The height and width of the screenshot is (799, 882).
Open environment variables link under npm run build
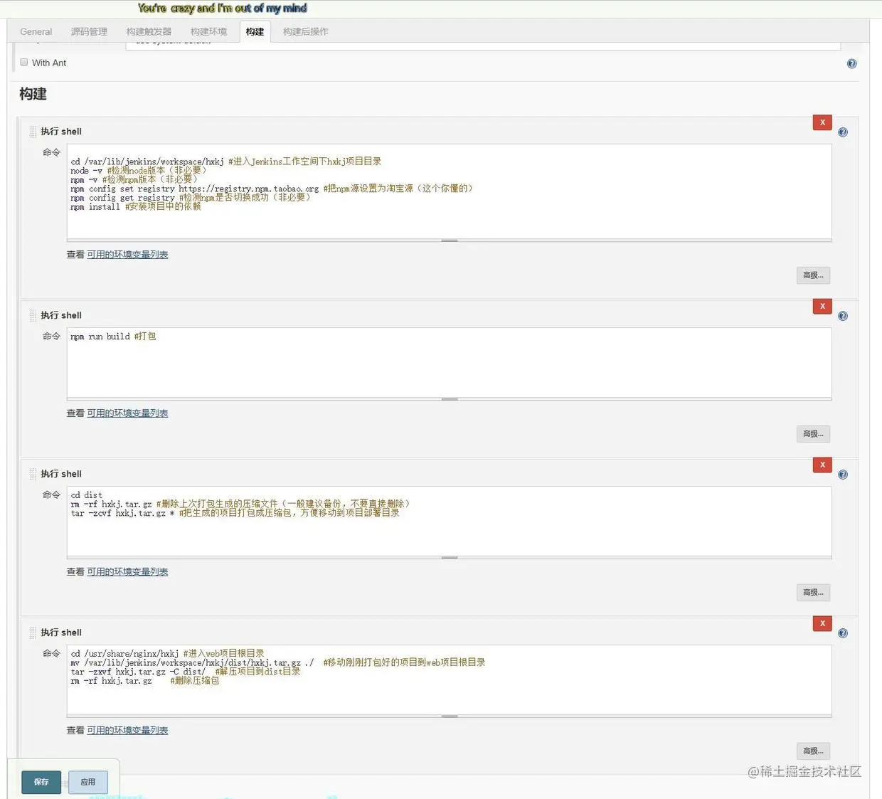[127, 413]
